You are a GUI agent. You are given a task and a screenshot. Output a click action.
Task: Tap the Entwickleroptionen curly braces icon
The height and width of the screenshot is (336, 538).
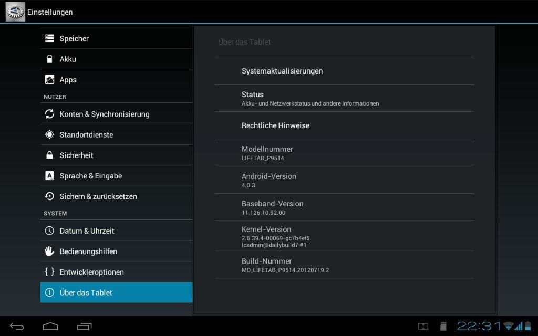coord(49,272)
